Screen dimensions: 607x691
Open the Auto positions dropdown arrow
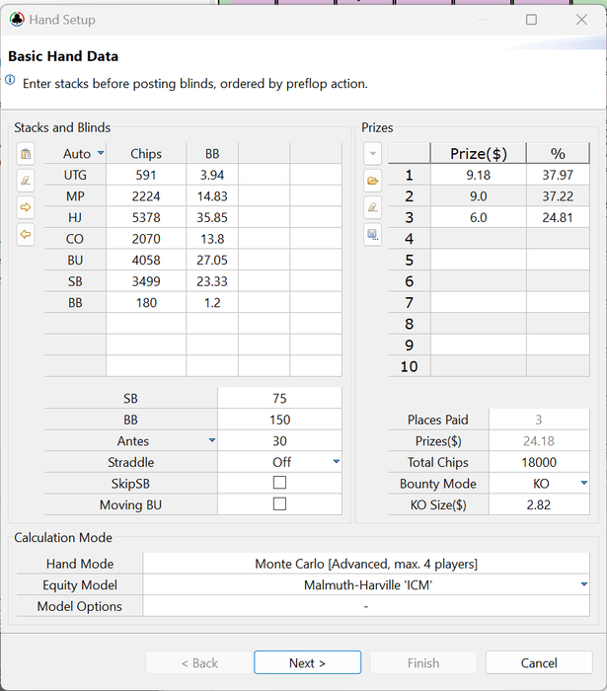[x=101, y=153]
